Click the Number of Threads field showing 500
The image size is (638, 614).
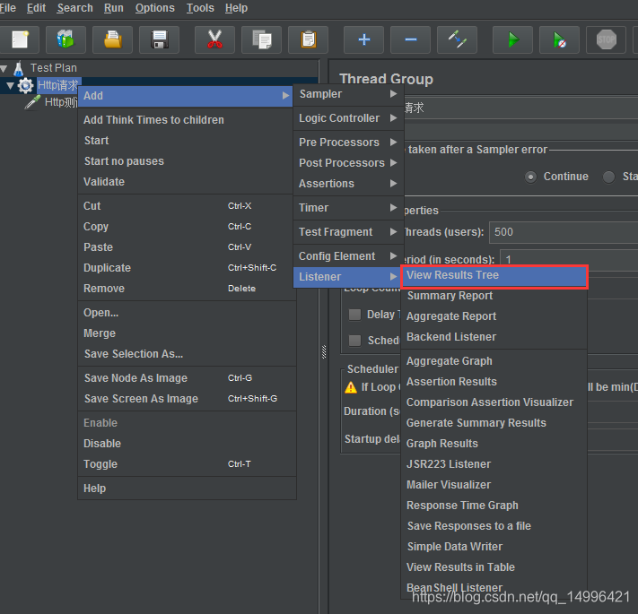click(x=564, y=232)
